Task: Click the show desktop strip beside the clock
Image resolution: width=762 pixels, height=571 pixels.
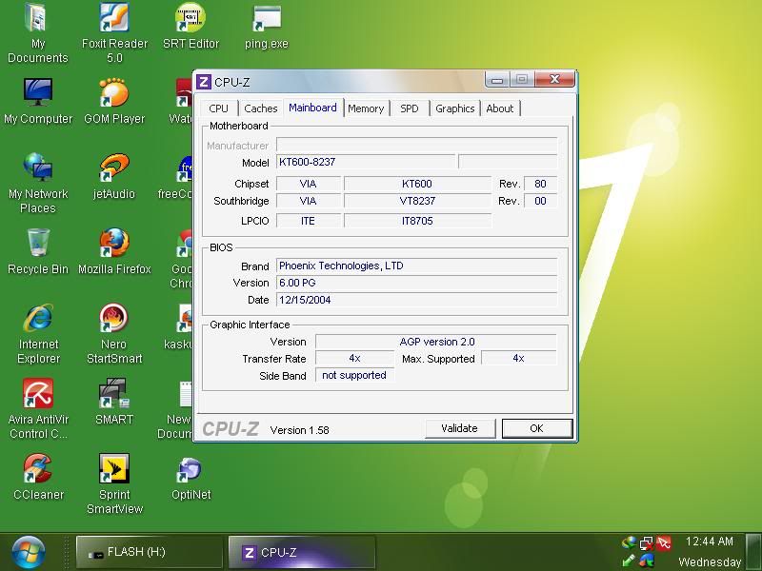Action: [753, 552]
